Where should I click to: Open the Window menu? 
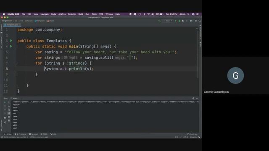pyautogui.click(x=109, y=14)
